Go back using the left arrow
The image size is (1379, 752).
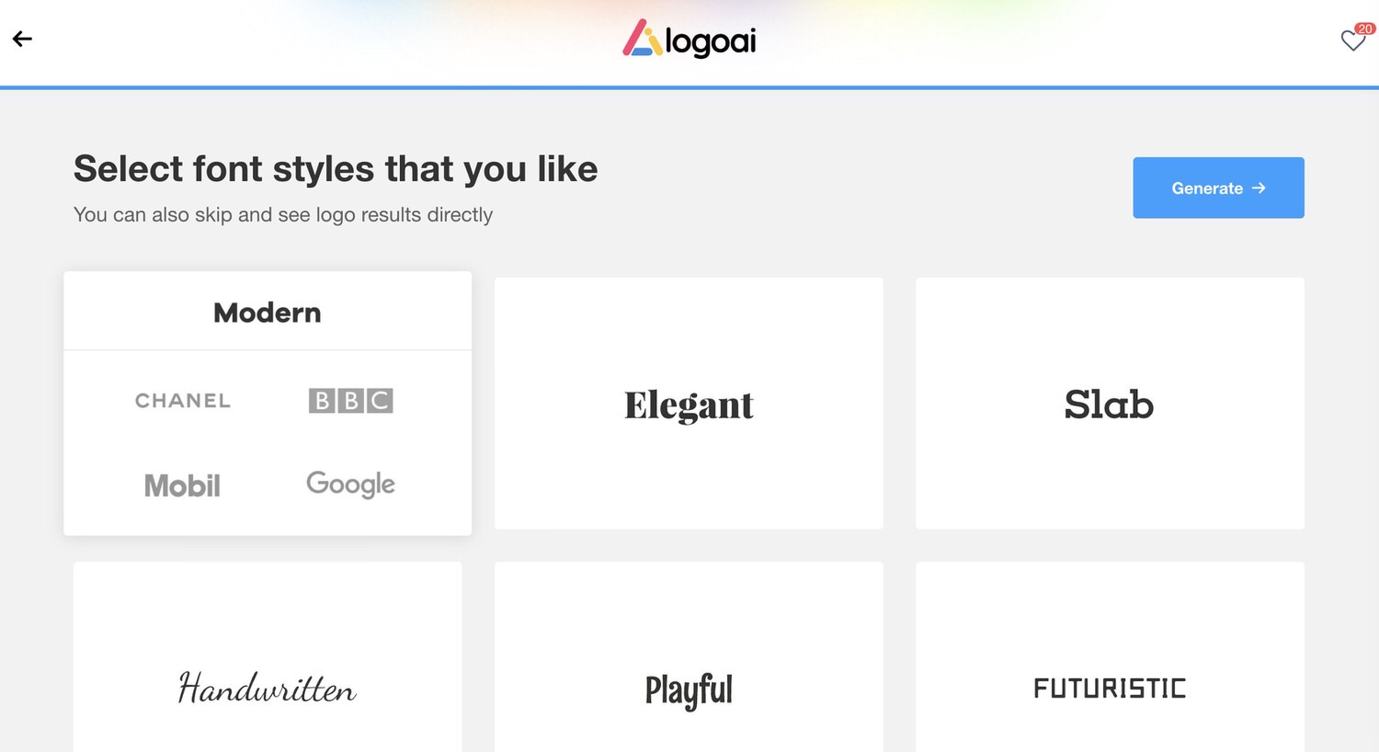(x=22, y=39)
